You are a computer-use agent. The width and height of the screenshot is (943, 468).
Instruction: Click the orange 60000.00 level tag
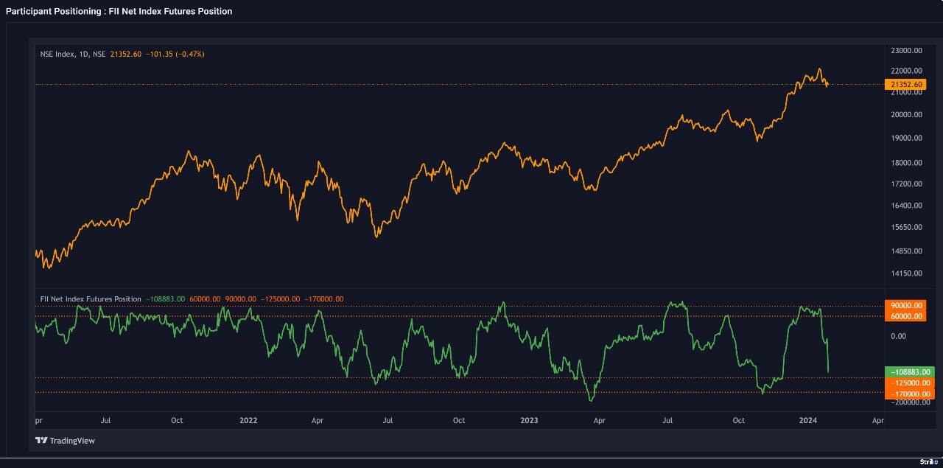[908, 316]
